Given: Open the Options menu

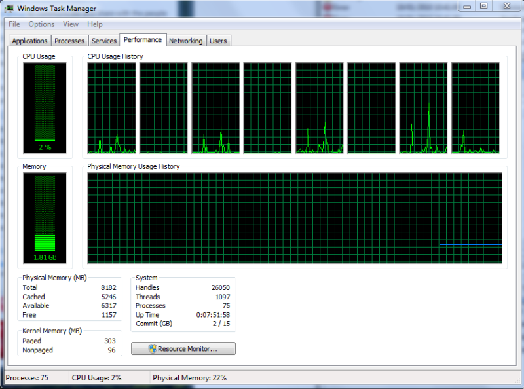Looking at the screenshot, I should pyautogui.click(x=41, y=24).
